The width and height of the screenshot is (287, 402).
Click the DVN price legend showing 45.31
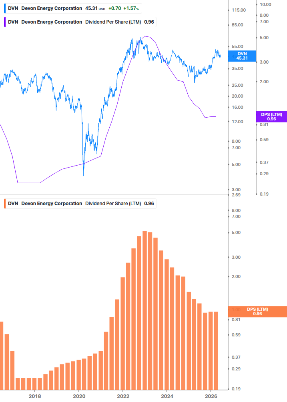point(73,8)
